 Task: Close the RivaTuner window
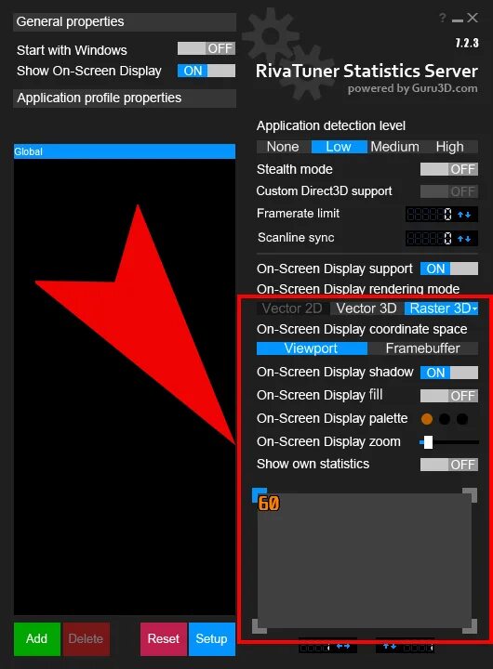tap(473, 18)
